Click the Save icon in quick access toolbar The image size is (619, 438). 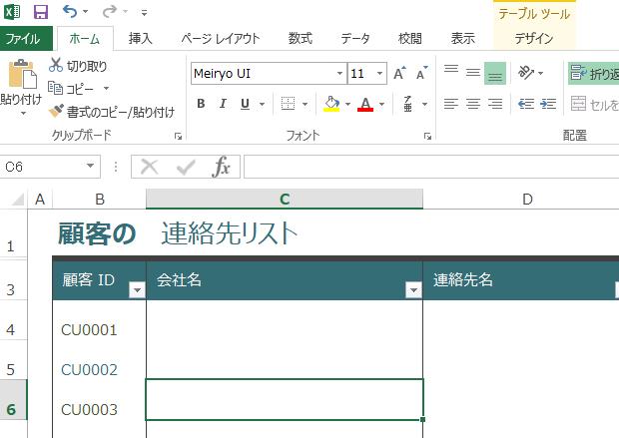click(x=41, y=12)
